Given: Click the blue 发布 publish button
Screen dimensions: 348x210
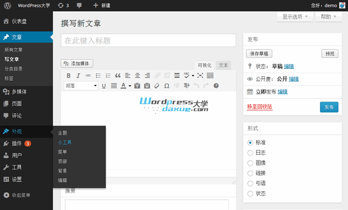Looking at the screenshot, I should click(329, 107).
